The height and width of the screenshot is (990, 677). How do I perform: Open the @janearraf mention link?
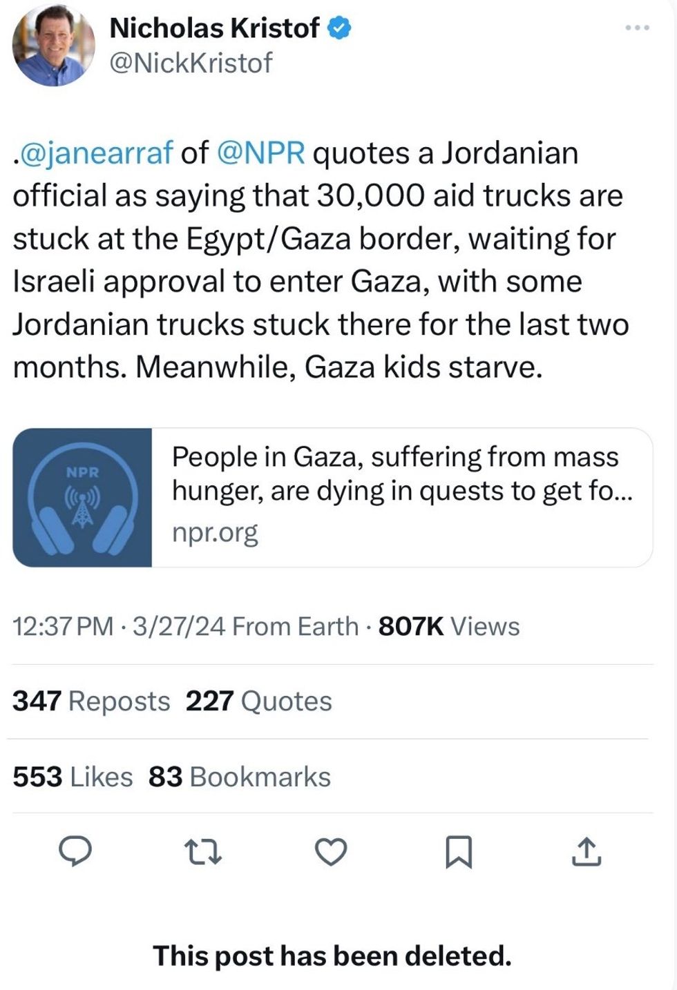click(97, 153)
